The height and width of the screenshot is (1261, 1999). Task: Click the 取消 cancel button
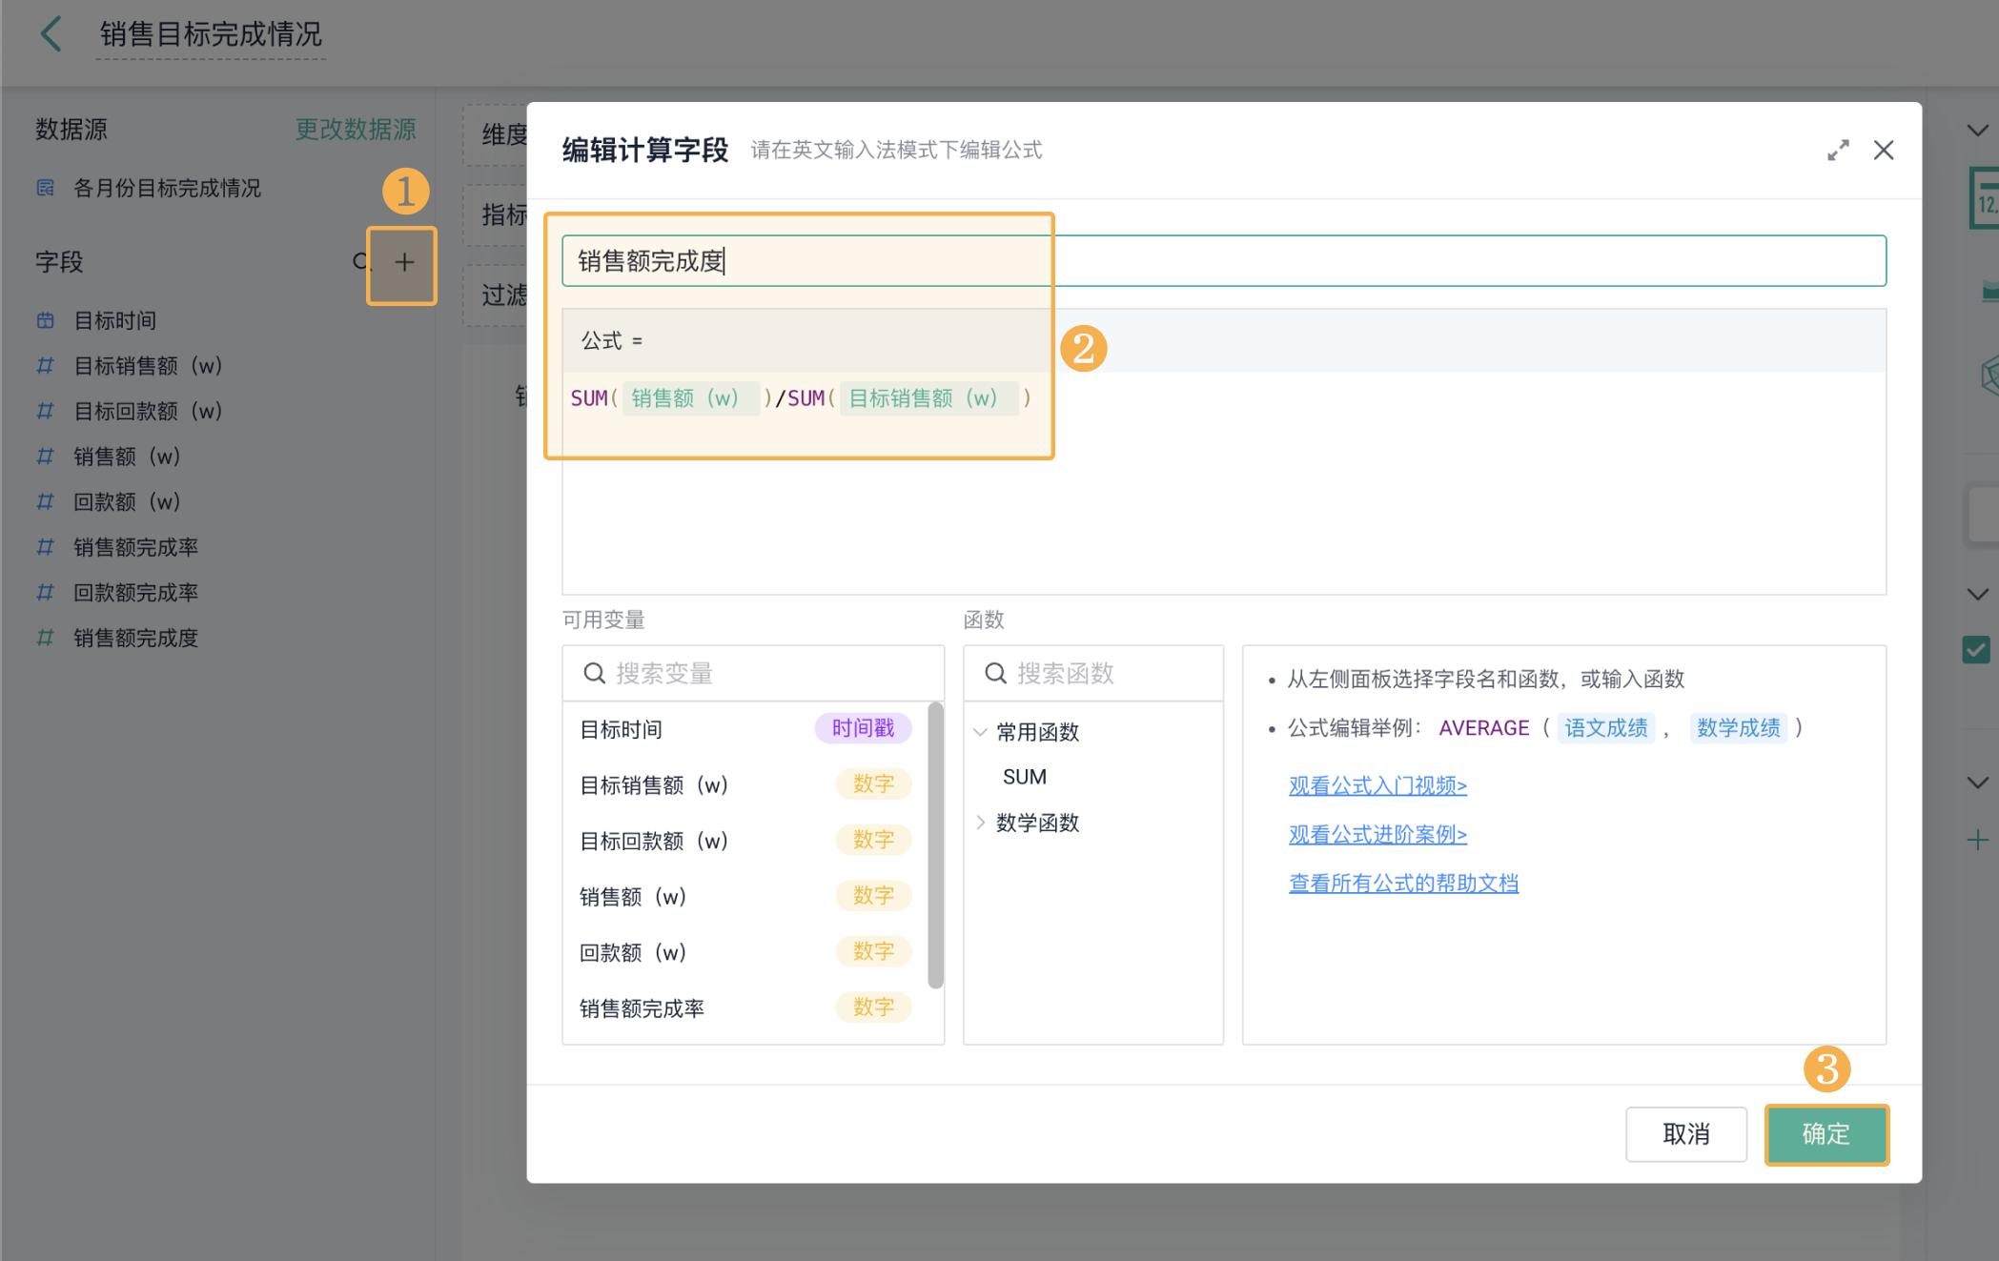tap(1685, 1134)
